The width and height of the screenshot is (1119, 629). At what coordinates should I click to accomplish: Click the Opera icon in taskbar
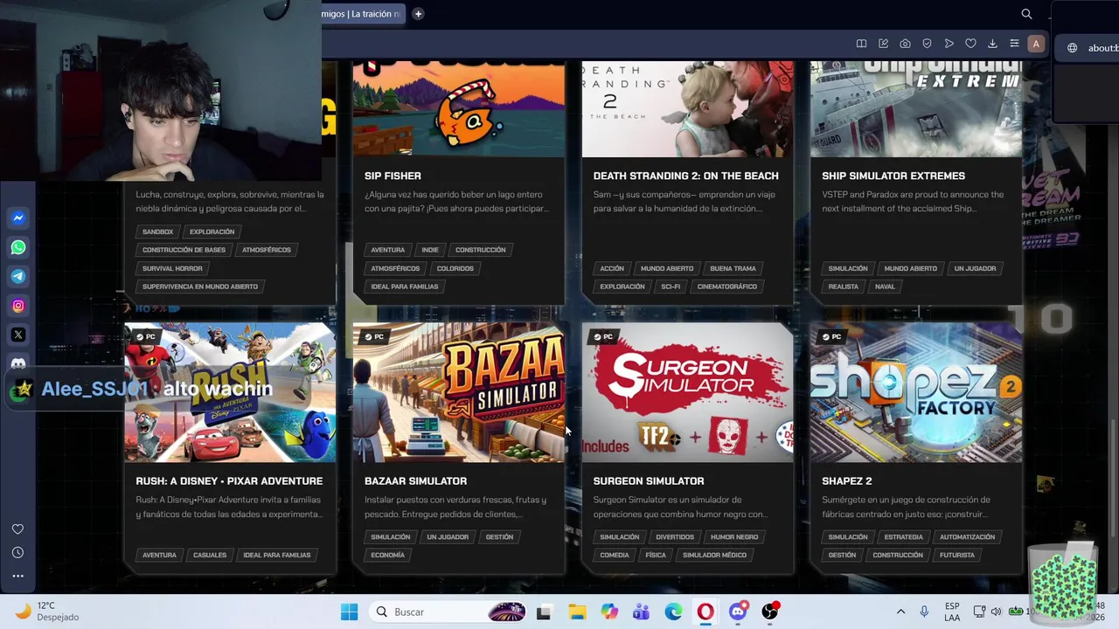point(705,612)
